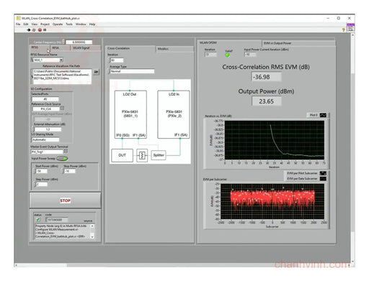Click the large STOP button

pos(65,201)
